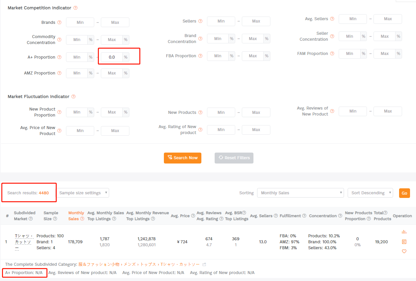Click help icon beside A+ Proportion label
The height and width of the screenshot is (281, 416).
[59, 57]
